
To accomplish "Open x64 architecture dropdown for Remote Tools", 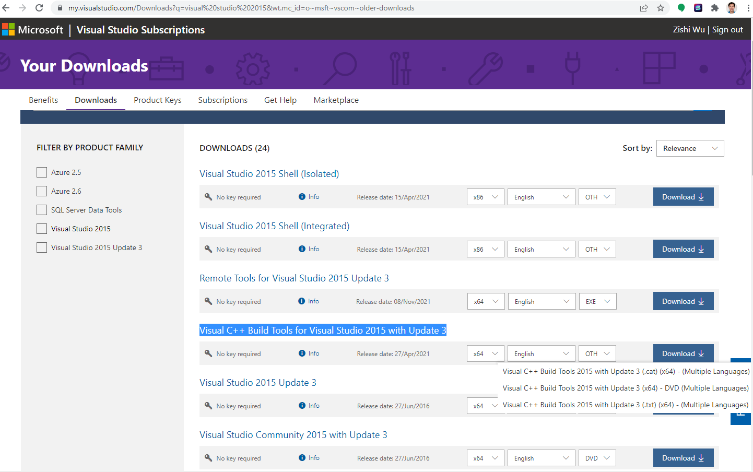I will tap(486, 301).
